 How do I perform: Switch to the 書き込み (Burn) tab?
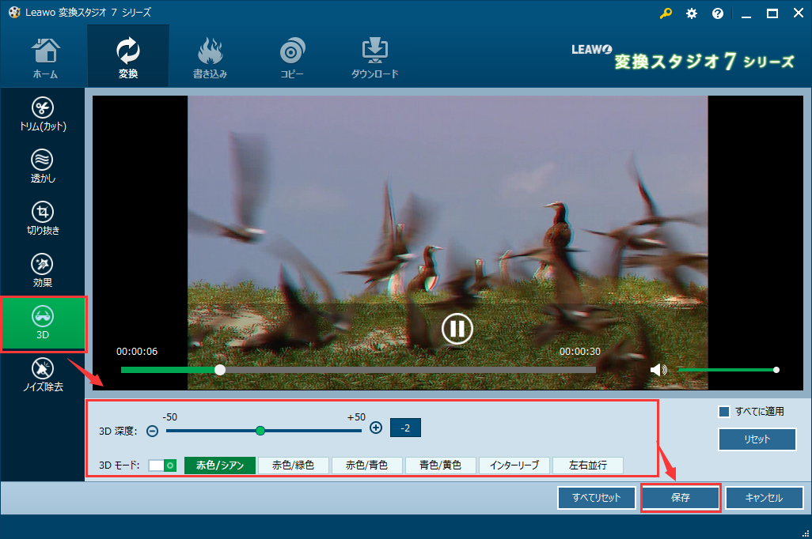tap(210, 57)
